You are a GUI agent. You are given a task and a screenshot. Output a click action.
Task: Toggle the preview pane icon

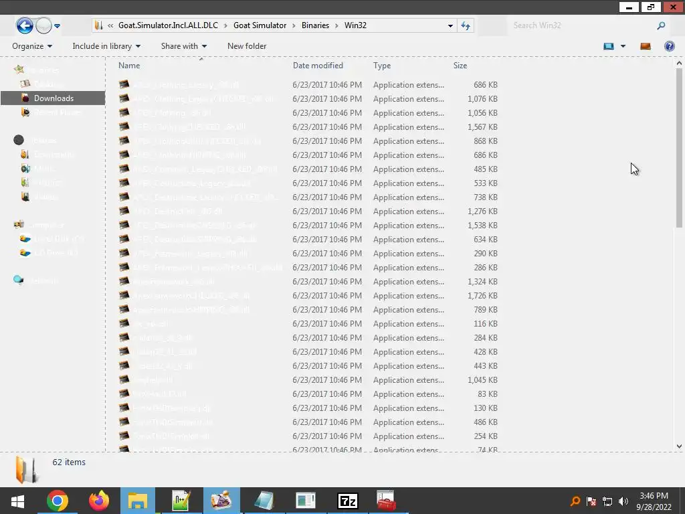point(646,46)
